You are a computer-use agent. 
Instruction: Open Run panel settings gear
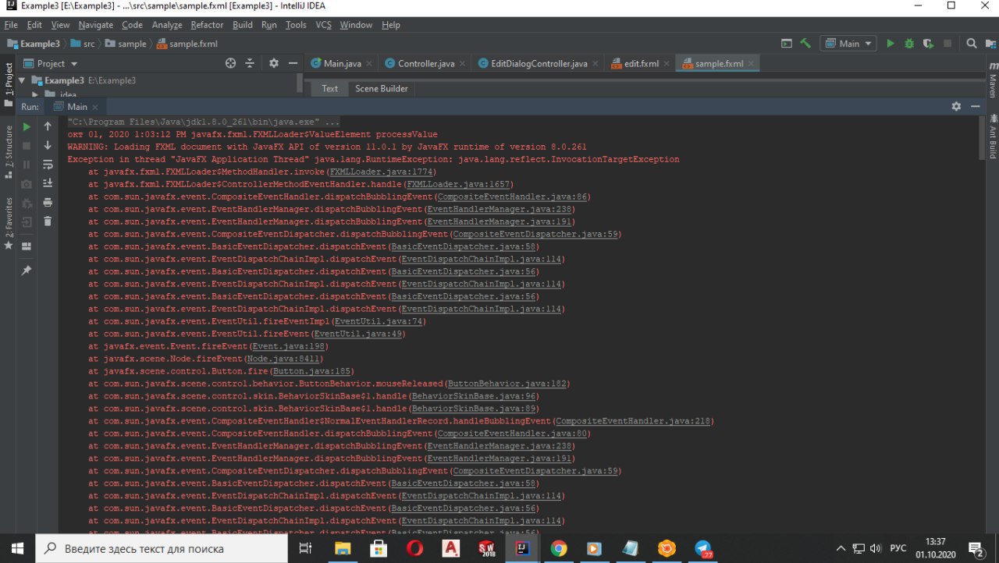[956, 106]
